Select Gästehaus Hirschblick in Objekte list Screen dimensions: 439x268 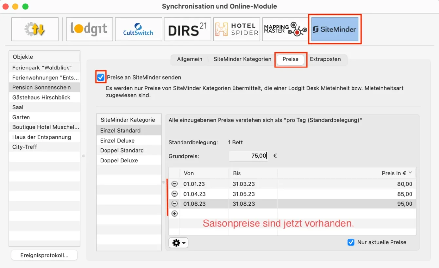(x=45, y=97)
